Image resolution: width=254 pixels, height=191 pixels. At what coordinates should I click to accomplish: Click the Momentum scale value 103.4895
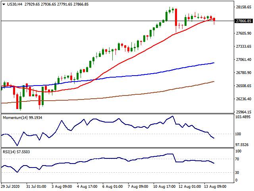pos(243,117)
